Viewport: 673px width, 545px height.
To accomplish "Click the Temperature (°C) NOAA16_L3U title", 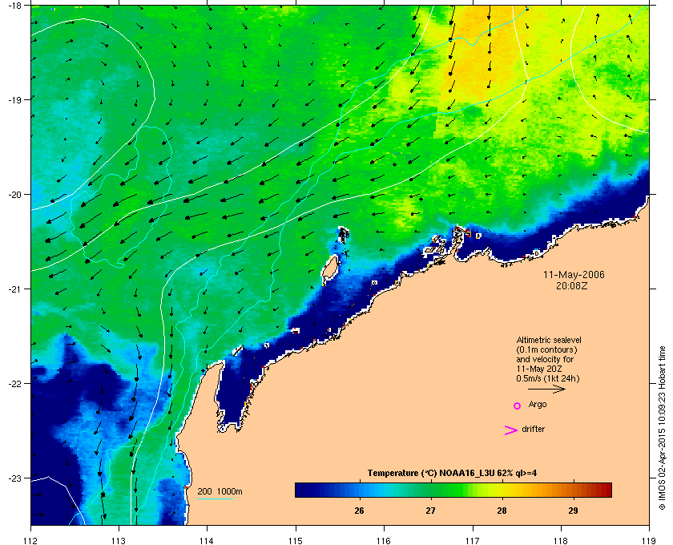I will 452,474.
